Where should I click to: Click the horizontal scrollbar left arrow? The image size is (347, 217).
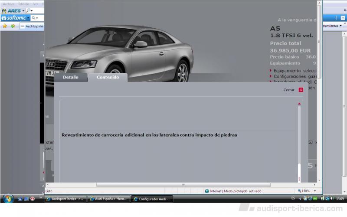[48, 185]
